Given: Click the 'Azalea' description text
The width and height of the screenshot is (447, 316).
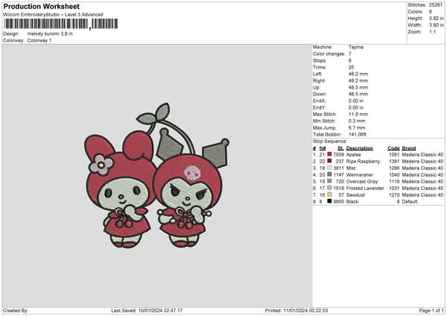Looking at the screenshot, I should coord(353,154).
